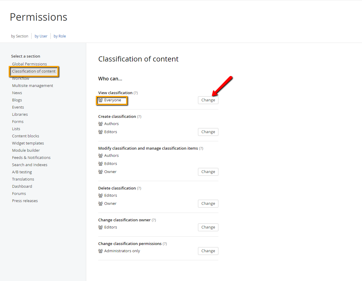This screenshot has height=281, width=362.
Task: Click group icon beside Editors under Change classification owner
Action: pyautogui.click(x=101, y=227)
